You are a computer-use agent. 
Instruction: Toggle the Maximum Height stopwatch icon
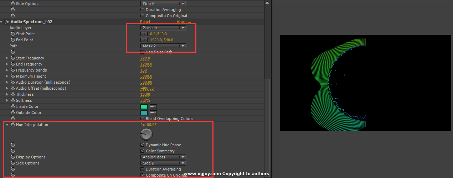coord(13,76)
